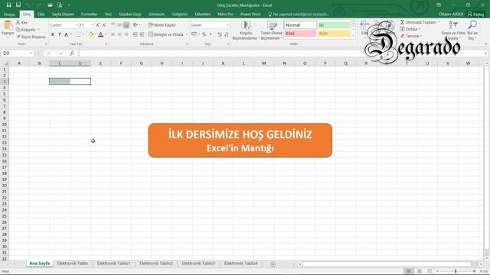The image size is (490, 275).
Task: Toggle Italic (T) formatting
Action: tap(60, 34)
